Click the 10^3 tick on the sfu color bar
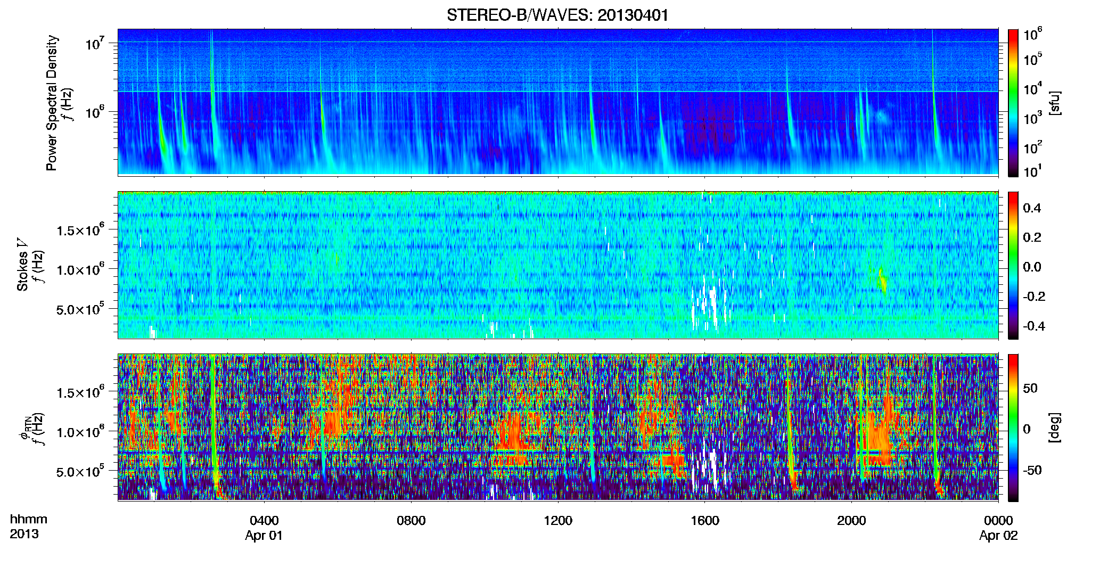This screenshot has width=1116, height=575. [1033, 118]
